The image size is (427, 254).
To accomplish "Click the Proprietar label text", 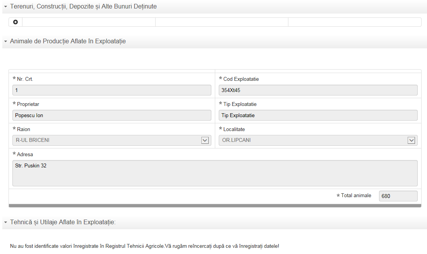I will tap(28, 104).
